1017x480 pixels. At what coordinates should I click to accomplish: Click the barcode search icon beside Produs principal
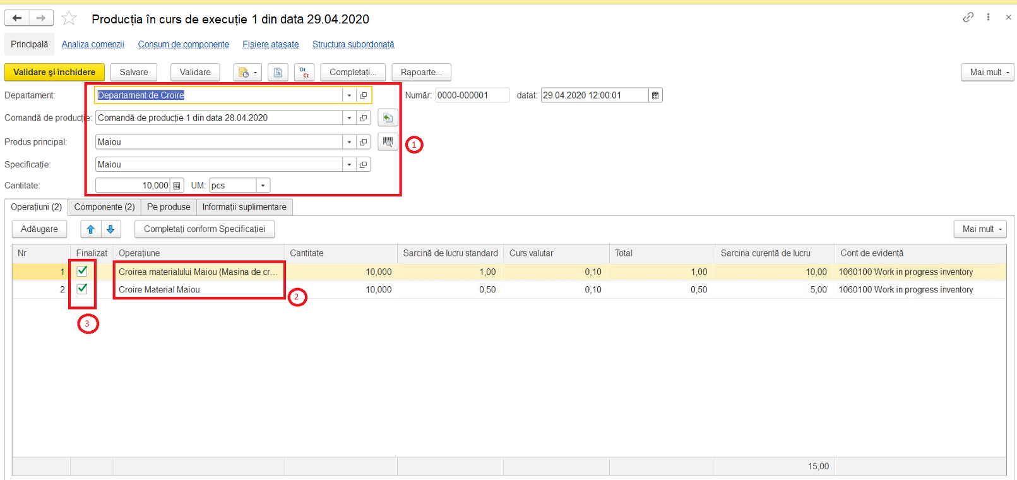click(388, 142)
